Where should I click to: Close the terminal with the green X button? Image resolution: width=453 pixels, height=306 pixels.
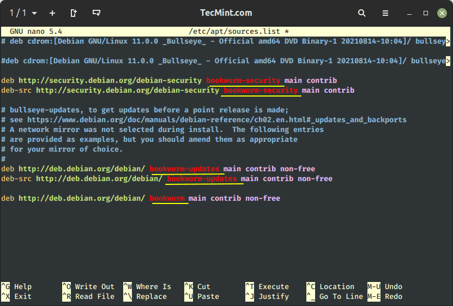(442, 13)
